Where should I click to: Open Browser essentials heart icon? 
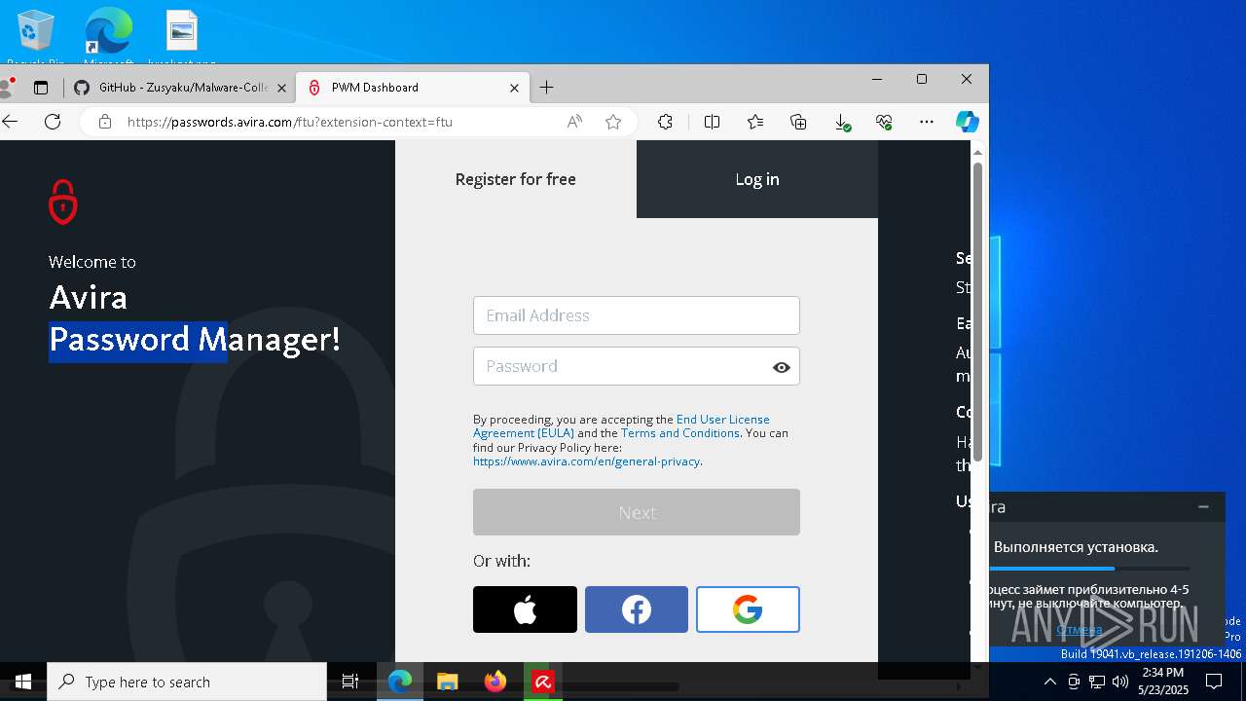pyautogui.click(x=884, y=122)
